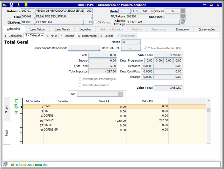
Task: Open the Tab dropdown list
Action: tap(120, 94)
